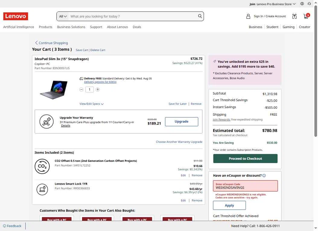Decrease IdeaPad quantity with minus icon
The width and height of the screenshot is (318, 231).
point(81,89)
